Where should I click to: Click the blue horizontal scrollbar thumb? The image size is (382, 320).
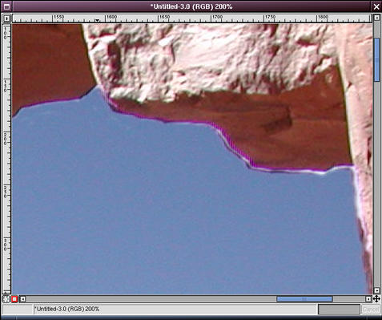304,299
